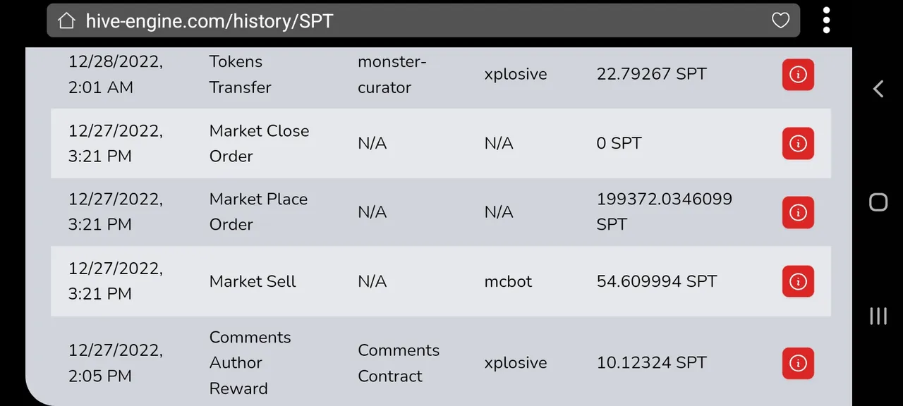The image size is (903, 406).
Task: Select the 54.609994 SPT amount
Action: (656, 281)
